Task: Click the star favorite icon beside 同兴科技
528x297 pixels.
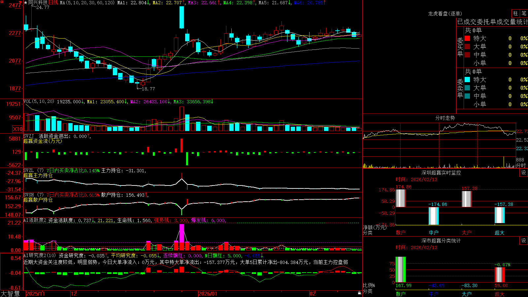Action: 25,3
